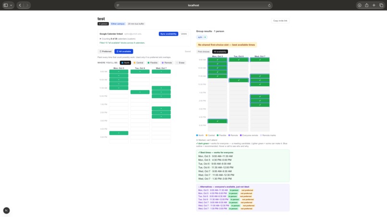Click Everyone remote purple legend dot
Image resolution: width=387 pixels, height=217 pixels.
(241, 135)
